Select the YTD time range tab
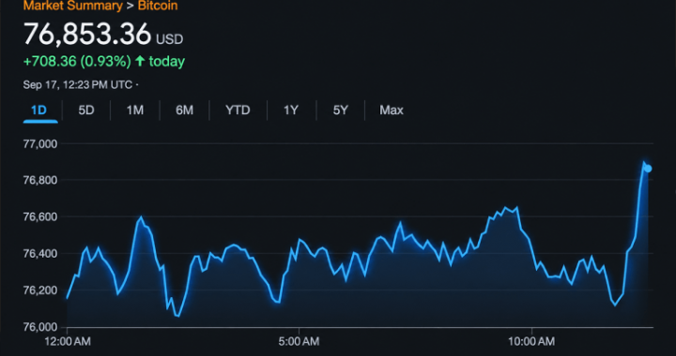The image size is (676, 356). (x=238, y=111)
